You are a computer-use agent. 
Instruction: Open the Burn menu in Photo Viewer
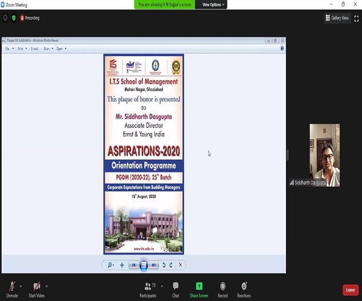click(46, 49)
